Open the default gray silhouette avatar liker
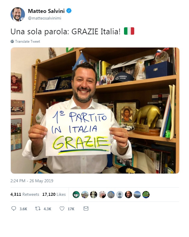 coord(120,195)
